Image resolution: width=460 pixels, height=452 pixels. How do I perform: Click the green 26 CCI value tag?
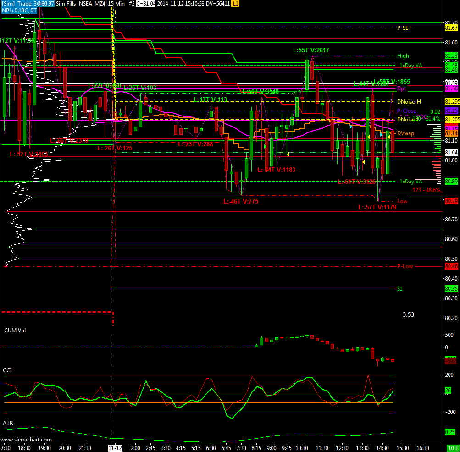click(x=448, y=391)
